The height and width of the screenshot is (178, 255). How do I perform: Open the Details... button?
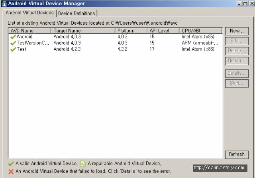click(x=237, y=74)
